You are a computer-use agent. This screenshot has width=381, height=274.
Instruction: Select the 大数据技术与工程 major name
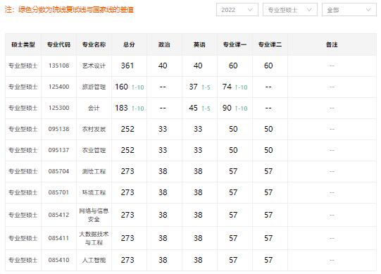click(94, 238)
